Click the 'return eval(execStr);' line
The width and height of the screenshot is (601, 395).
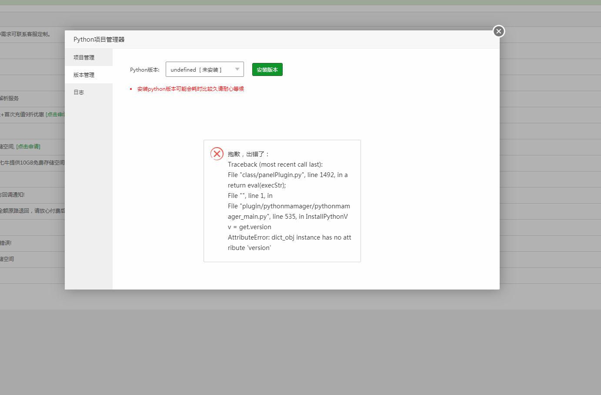coord(257,185)
